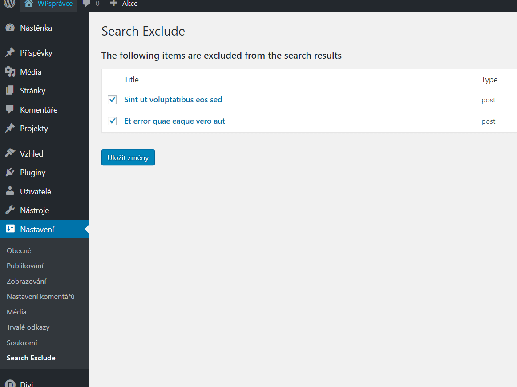Click the Search Exclude page heading
This screenshot has height=387, width=517.
(x=143, y=31)
